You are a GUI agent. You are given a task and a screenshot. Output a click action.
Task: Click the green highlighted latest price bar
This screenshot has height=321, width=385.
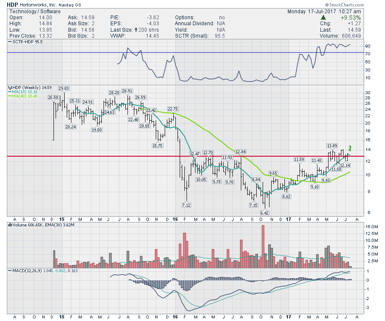(350, 148)
